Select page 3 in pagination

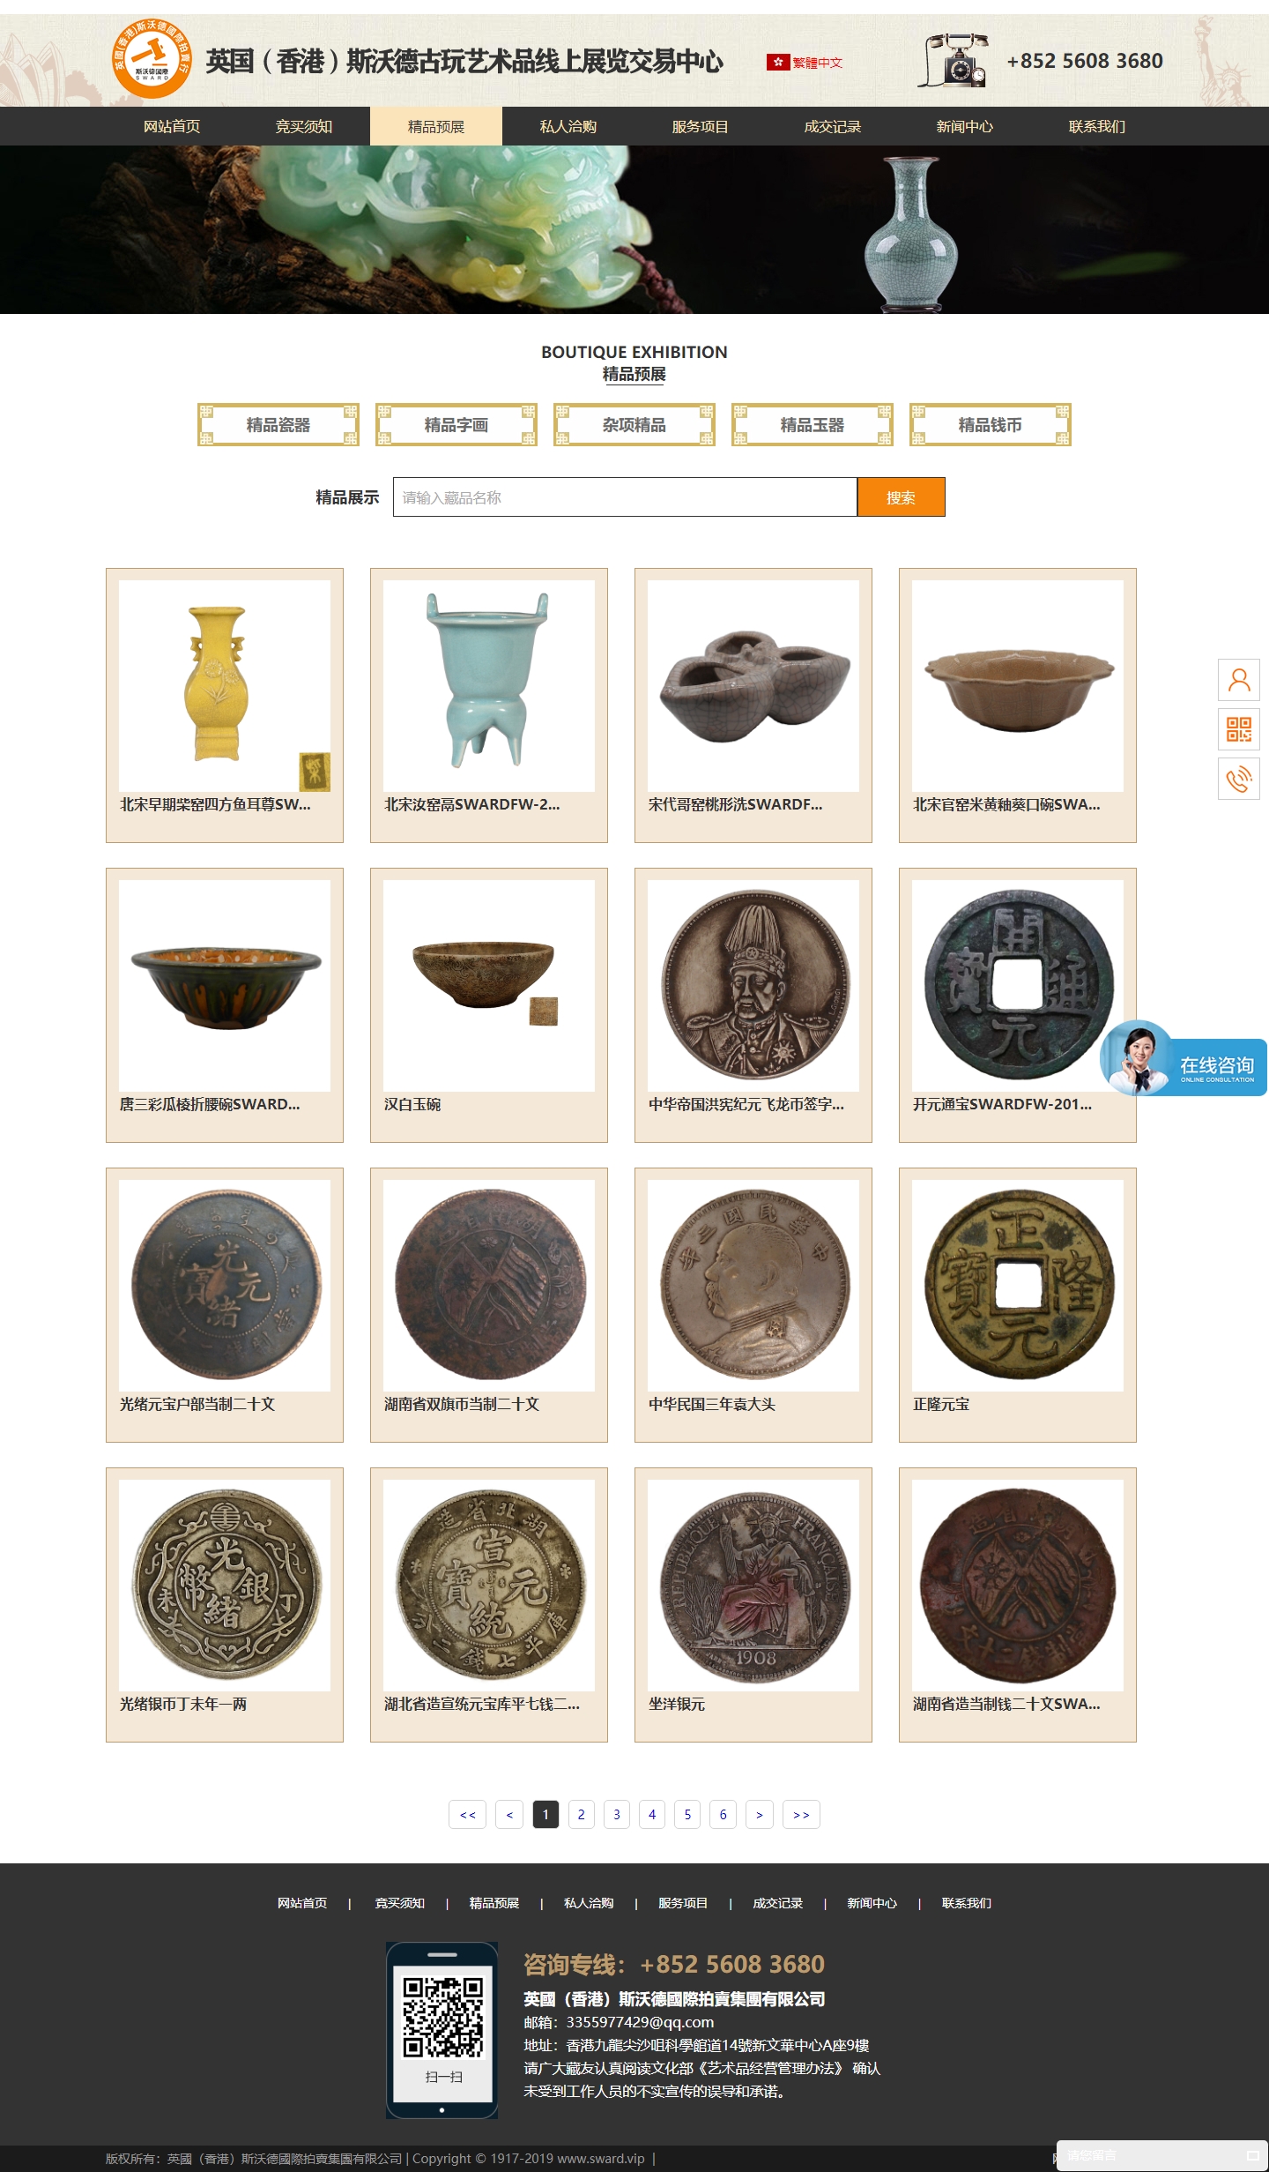click(x=617, y=1814)
